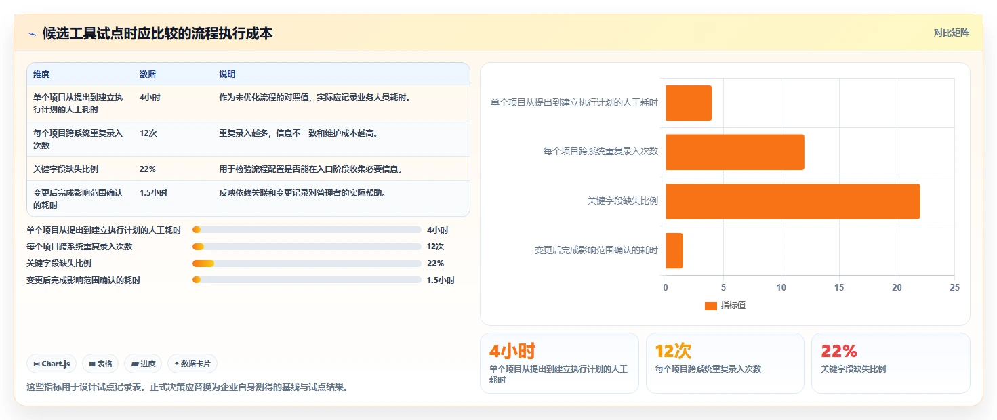
Task: Click the 说明 column header
Action: [227, 75]
